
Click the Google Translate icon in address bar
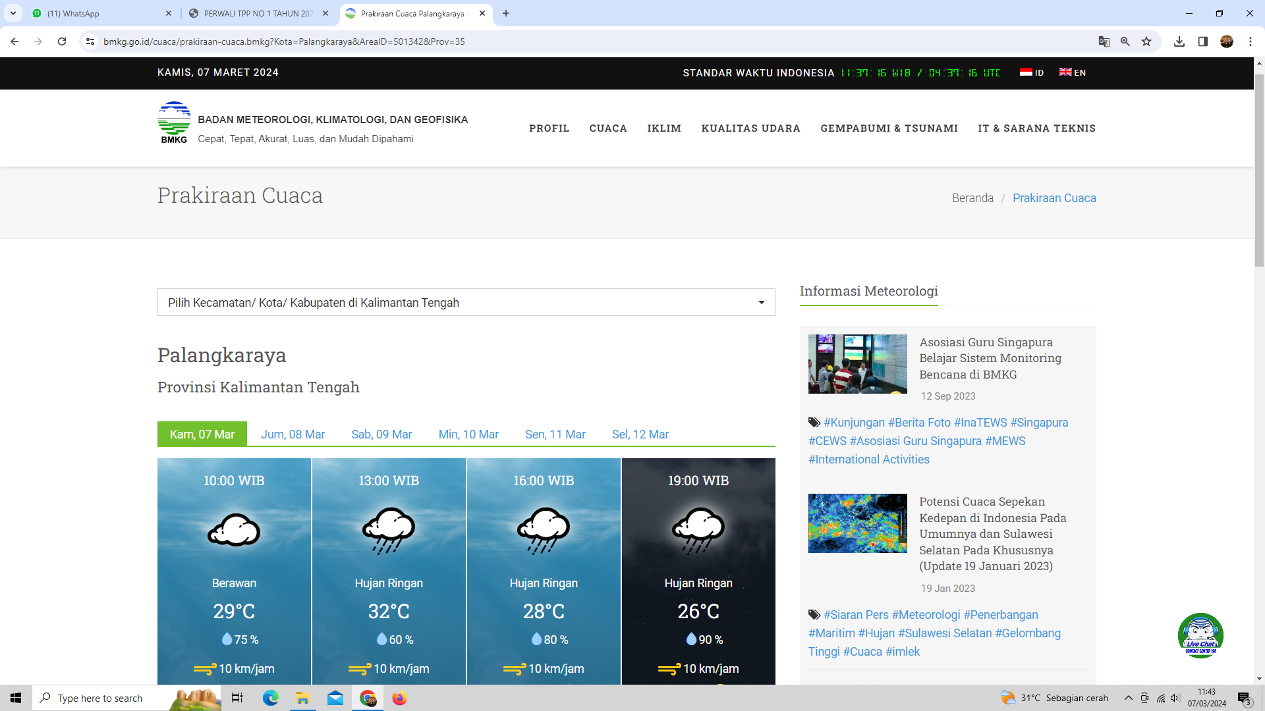coord(1104,41)
